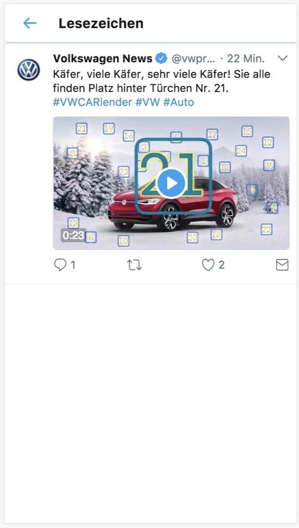Click the blue verified badge
This screenshot has height=528, width=299.
(162, 58)
